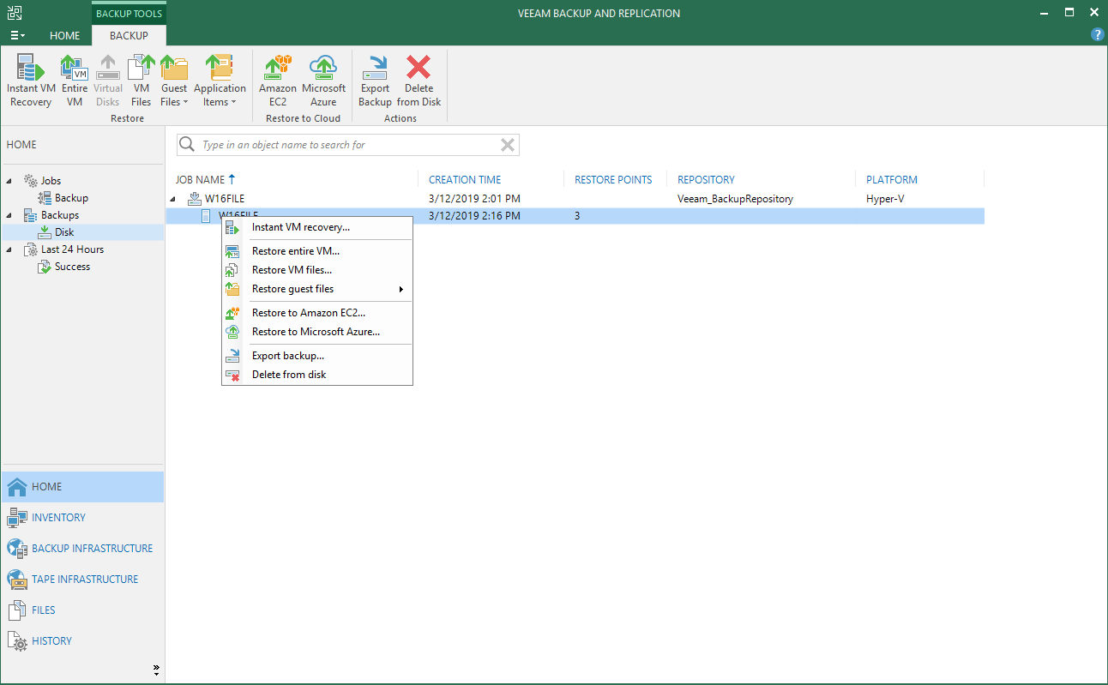The width and height of the screenshot is (1108, 685).
Task: Select the W16FILE job parent row
Action: coord(575,199)
